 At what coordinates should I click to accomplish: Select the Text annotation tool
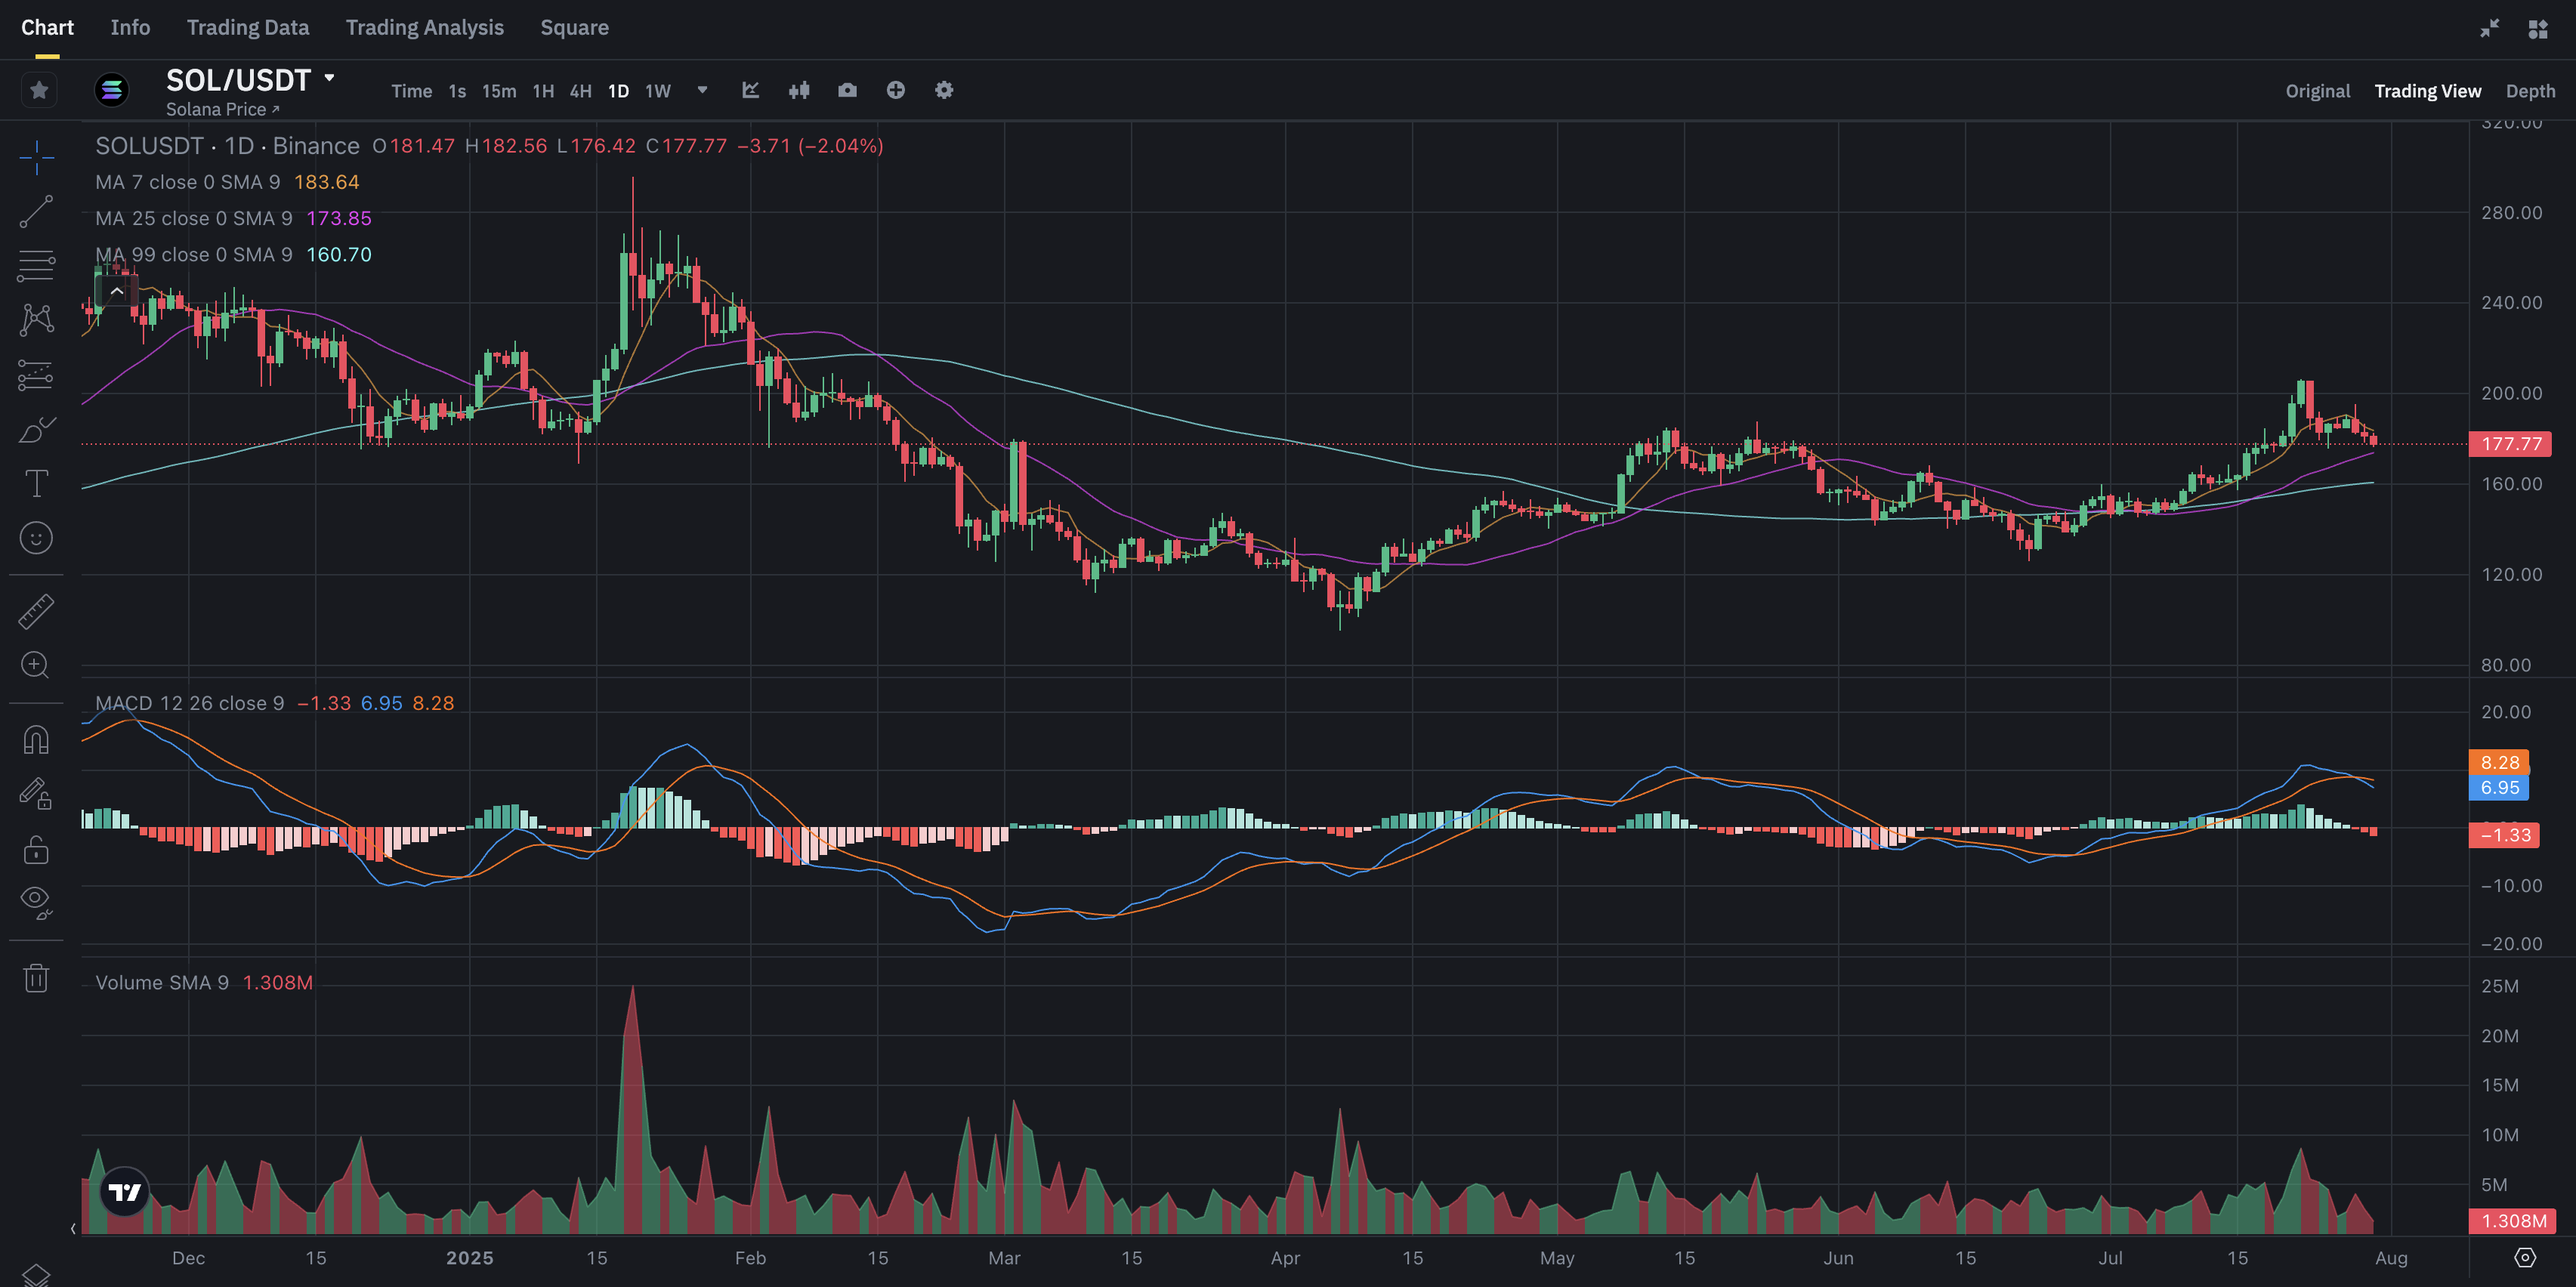[x=36, y=484]
